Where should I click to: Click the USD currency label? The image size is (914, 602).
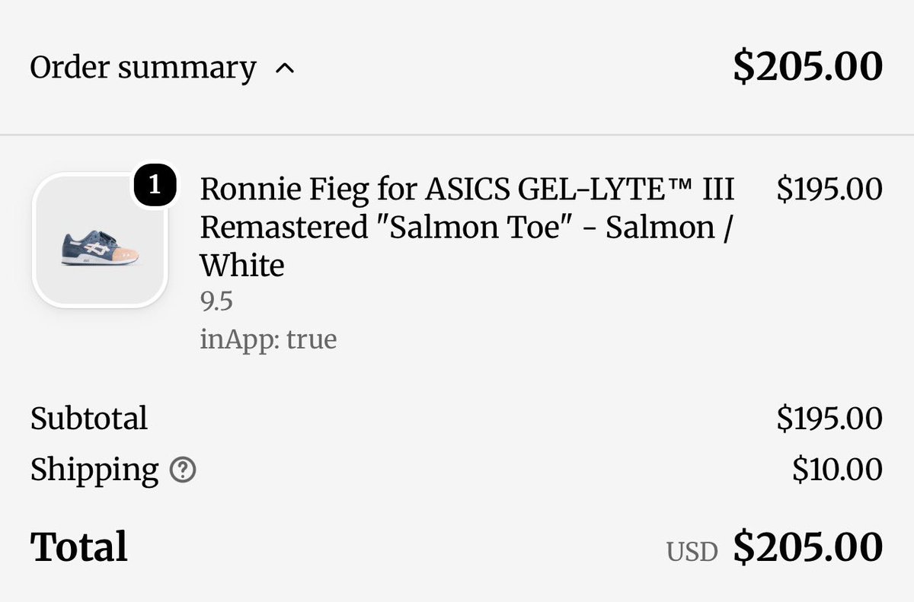[692, 552]
